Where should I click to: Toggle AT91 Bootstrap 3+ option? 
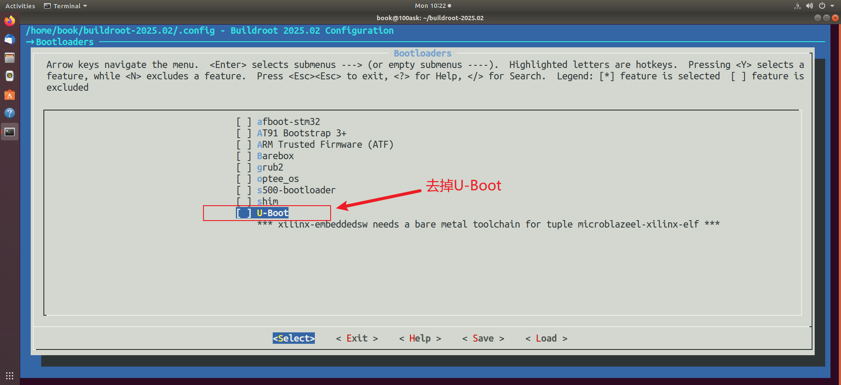(x=291, y=133)
